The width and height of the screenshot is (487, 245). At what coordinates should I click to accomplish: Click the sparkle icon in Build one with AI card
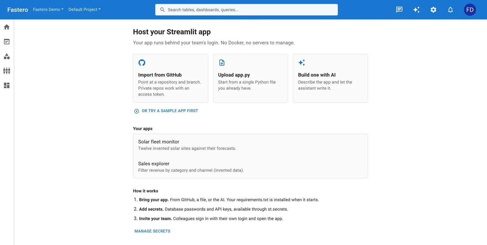[302, 63]
